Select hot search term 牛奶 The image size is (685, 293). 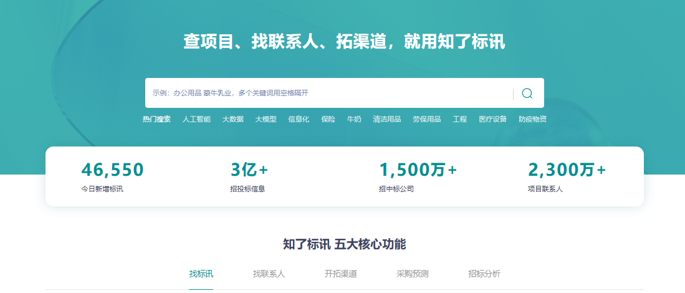pos(354,119)
